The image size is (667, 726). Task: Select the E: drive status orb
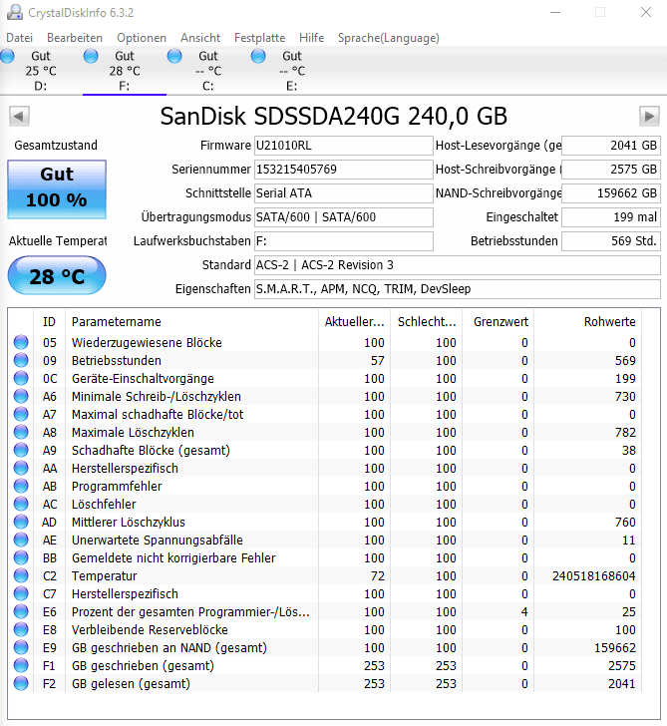[x=258, y=56]
